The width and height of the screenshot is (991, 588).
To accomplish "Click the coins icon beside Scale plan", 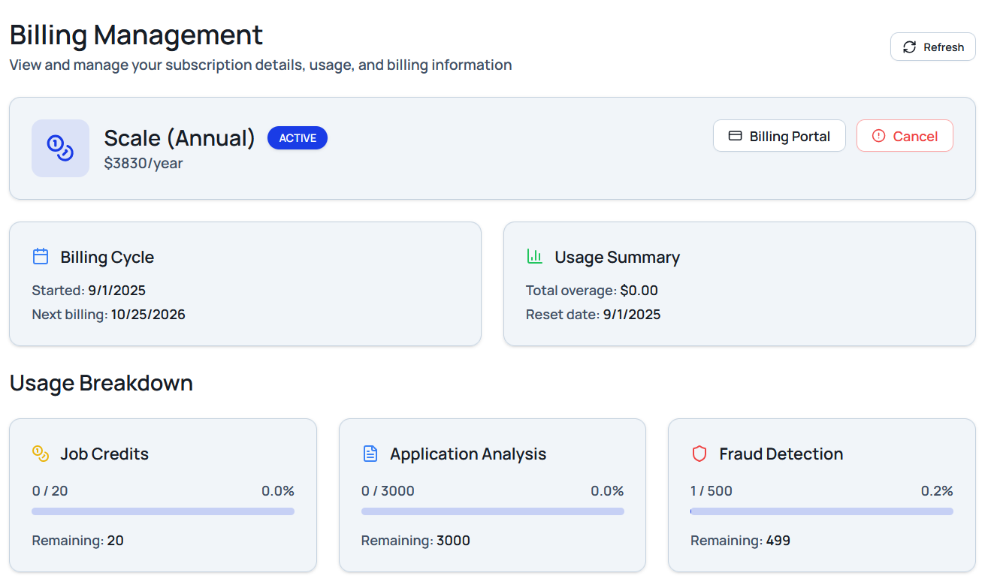I will (60, 148).
